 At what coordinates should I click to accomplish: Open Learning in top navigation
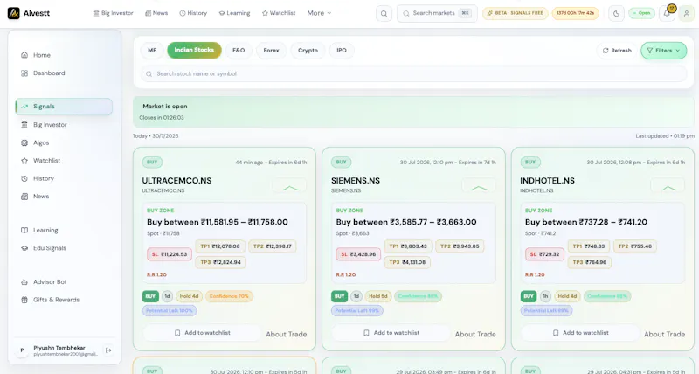(234, 13)
